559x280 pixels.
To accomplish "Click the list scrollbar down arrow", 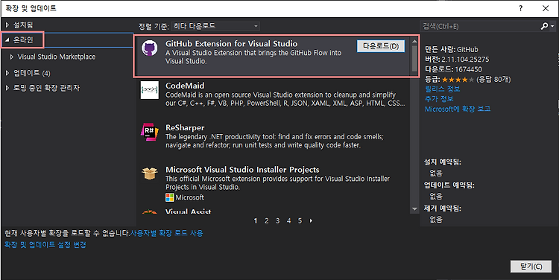I will [x=414, y=209].
